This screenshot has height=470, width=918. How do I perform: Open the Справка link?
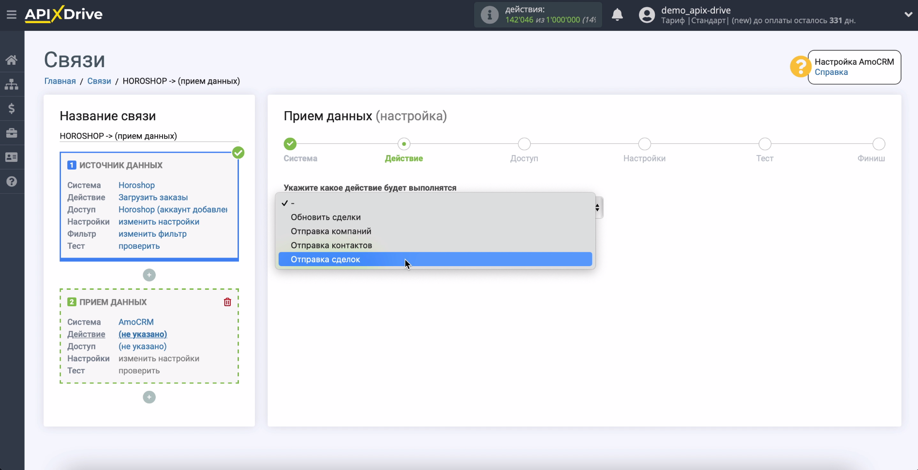click(831, 72)
